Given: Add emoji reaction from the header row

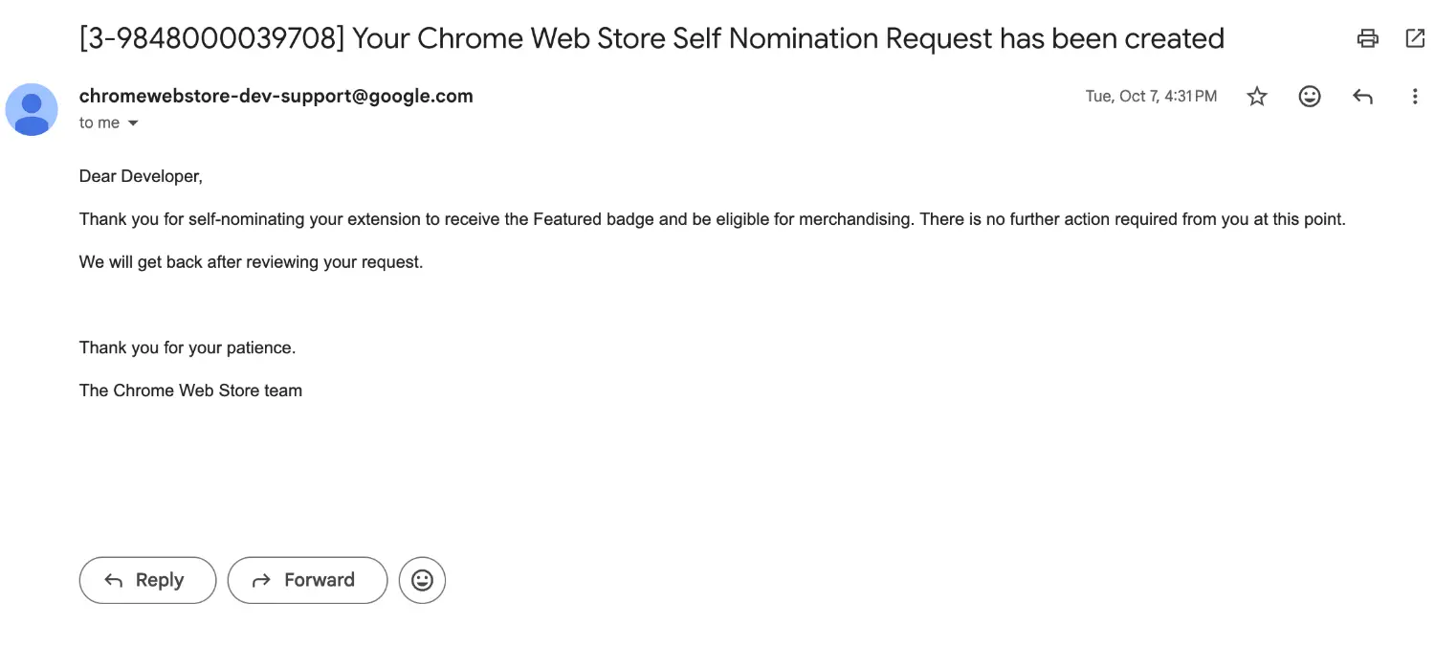Looking at the screenshot, I should (x=1310, y=96).
